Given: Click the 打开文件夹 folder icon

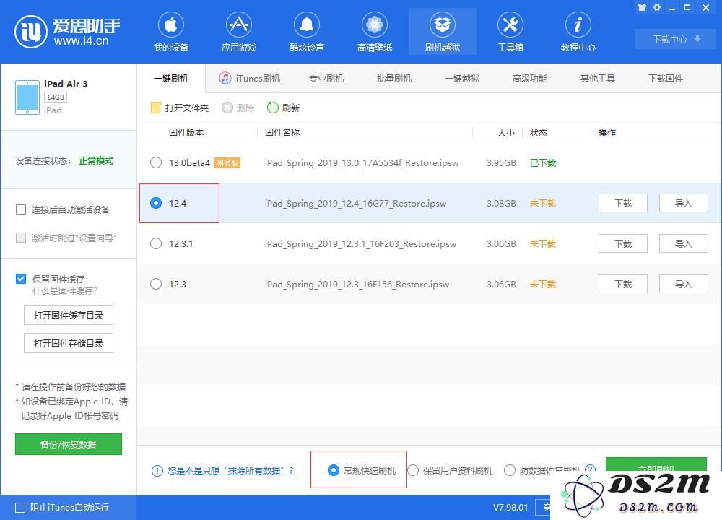Looking at the screenshot, I should pos(156,108).
